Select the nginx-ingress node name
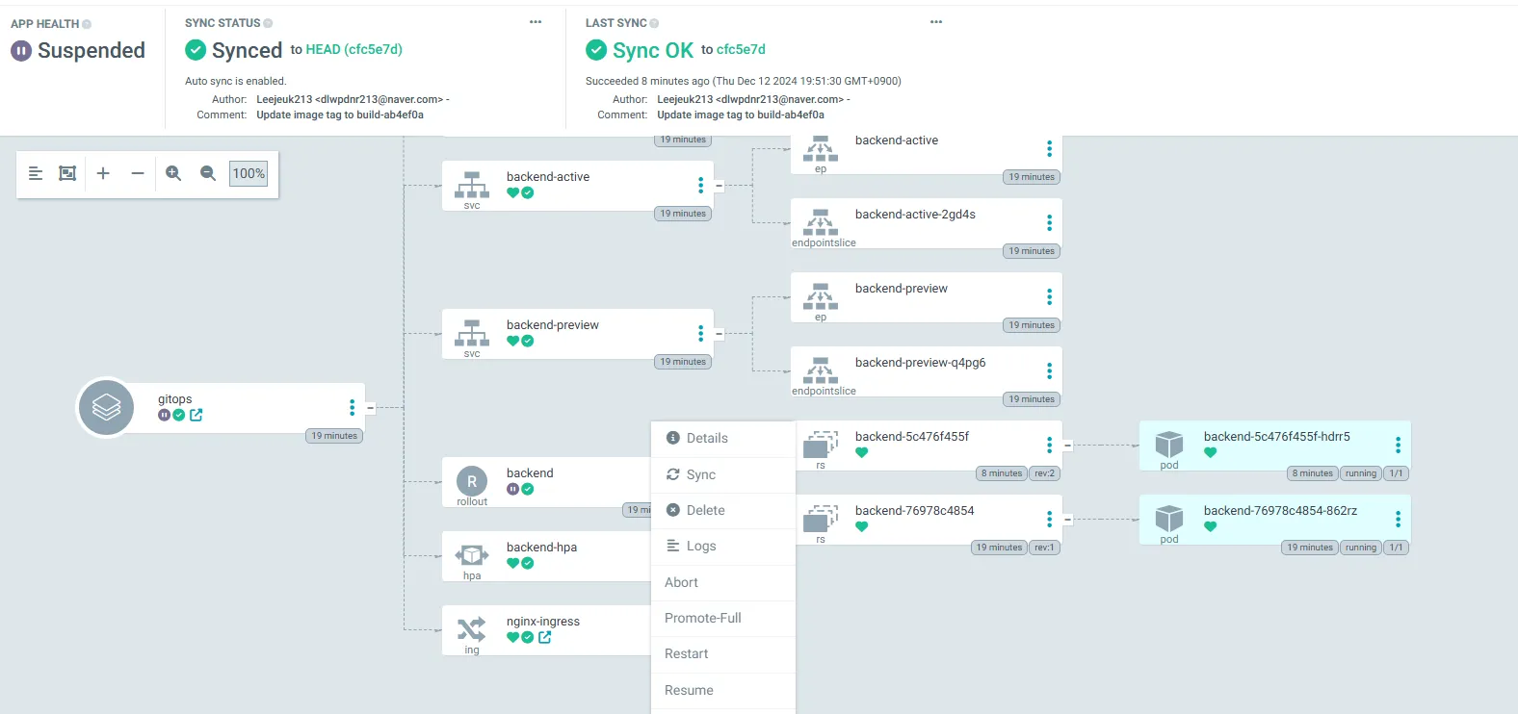This screenshot has height=714, width=1518. pos(543,622)
